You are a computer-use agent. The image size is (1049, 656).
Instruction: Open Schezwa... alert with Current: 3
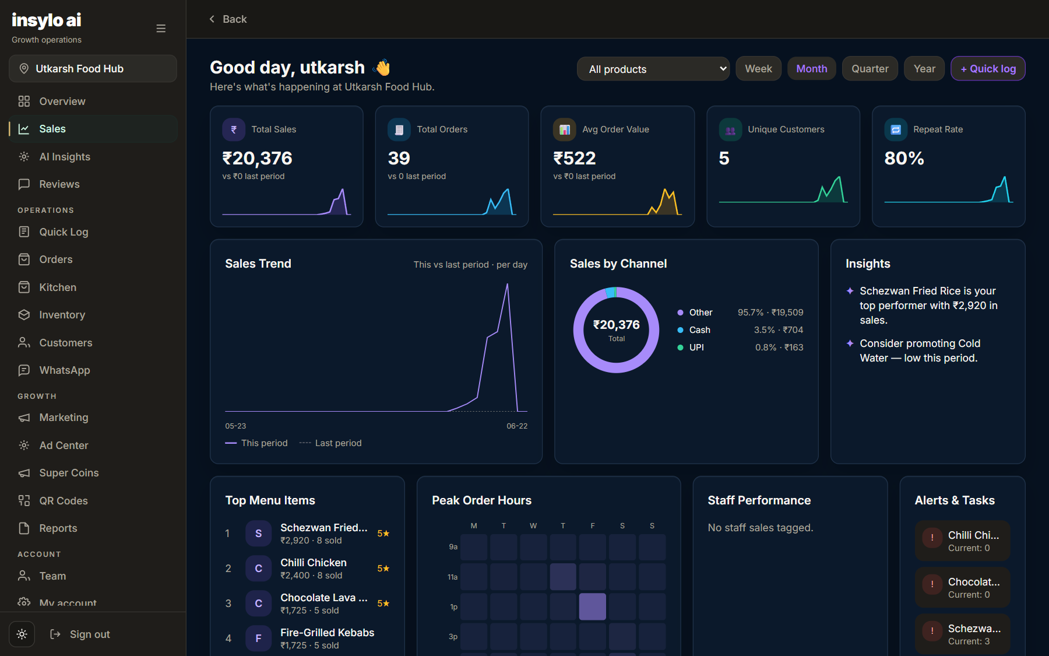962,634
